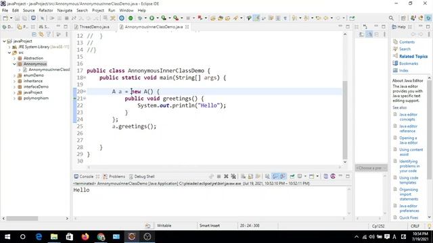Switch to the Problems tab

click(114, 177)
